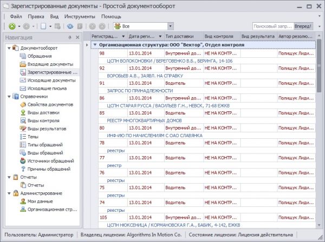Click the search query input field

272,26
